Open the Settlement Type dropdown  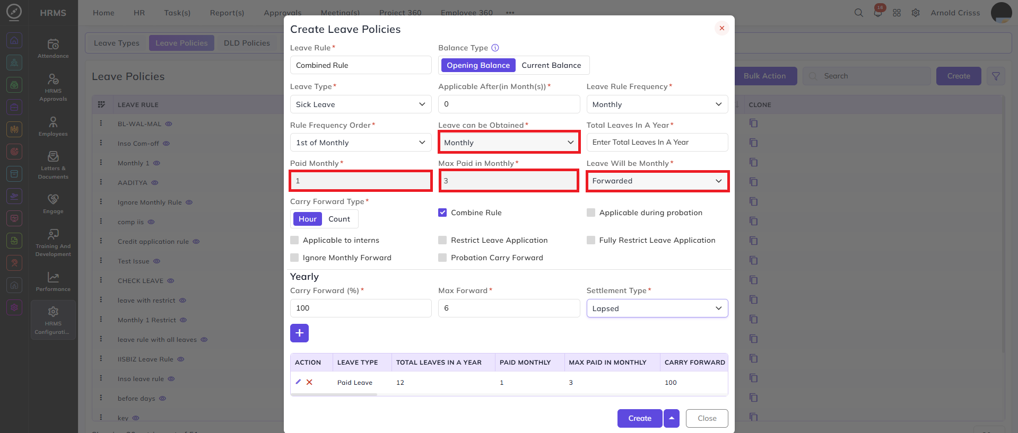tap(657, 308)
